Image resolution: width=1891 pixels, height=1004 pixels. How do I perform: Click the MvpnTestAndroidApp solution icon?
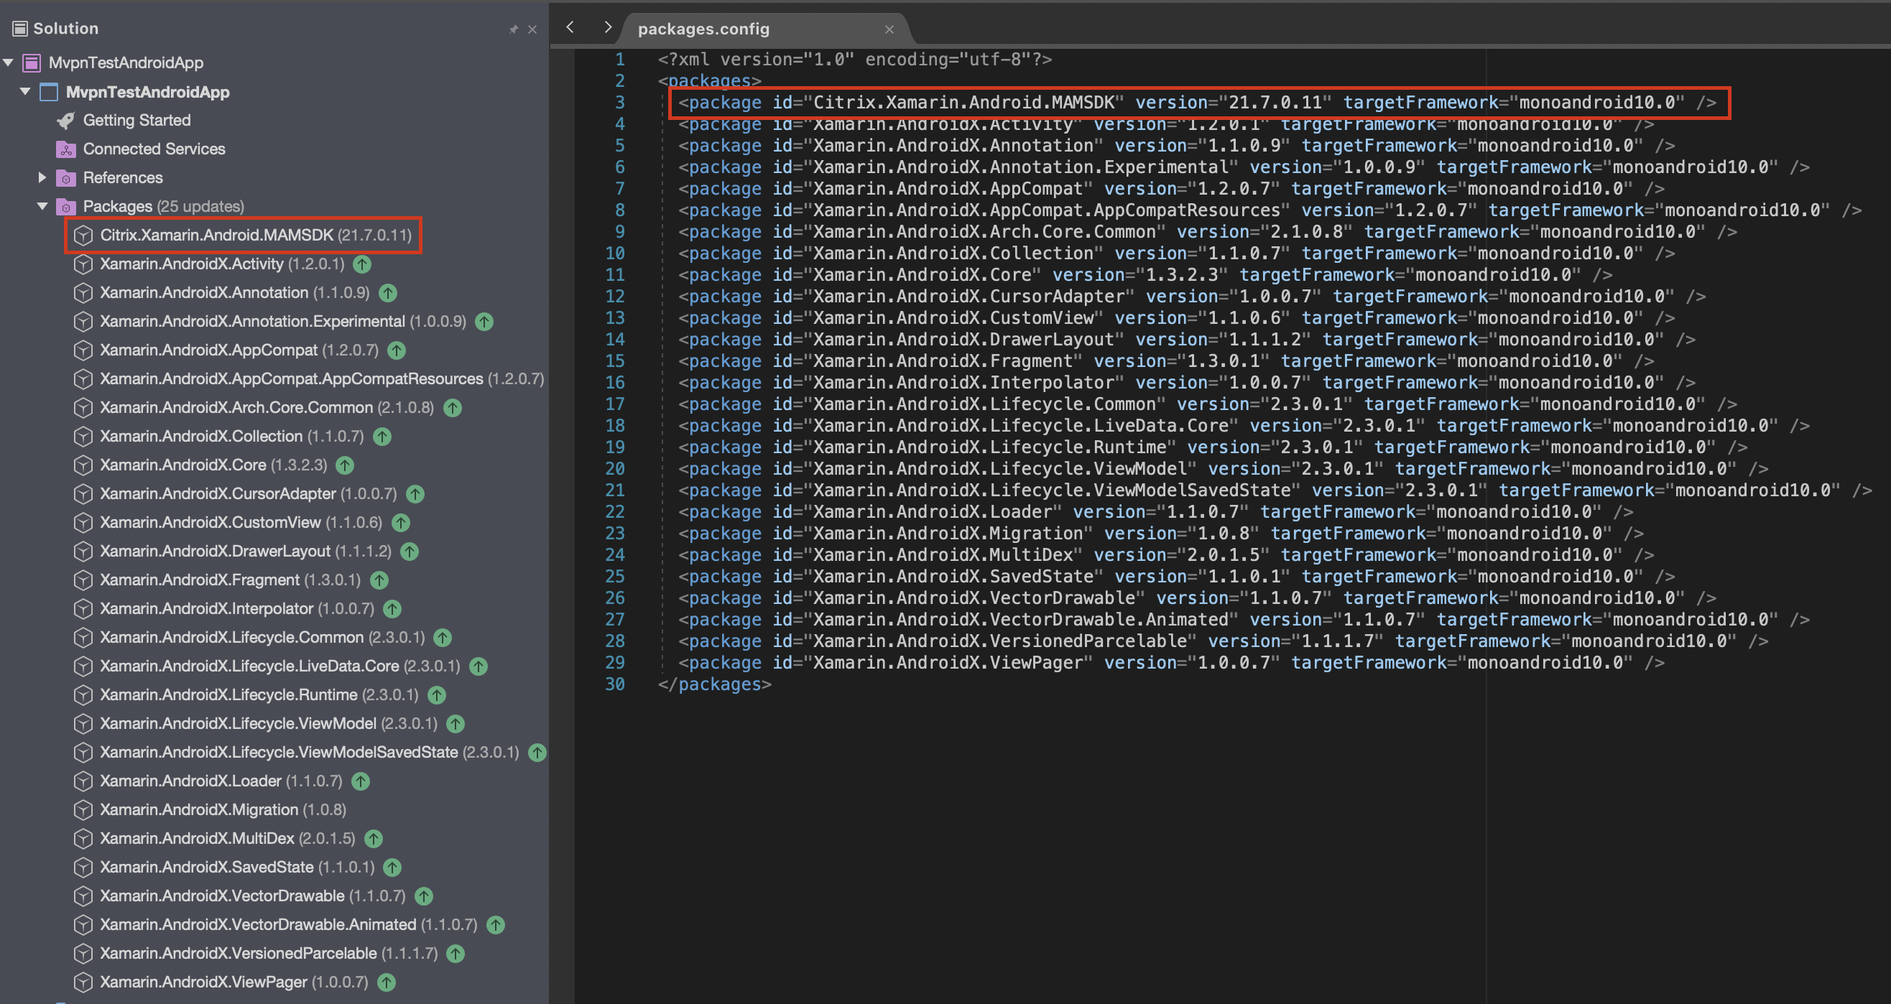click(x=32, y=63)
